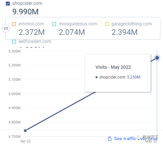Image resolution: width=163 pixels, height=144 pixels.
Task: Click the aelfriceden.com site label
Action: click(35, 41)
